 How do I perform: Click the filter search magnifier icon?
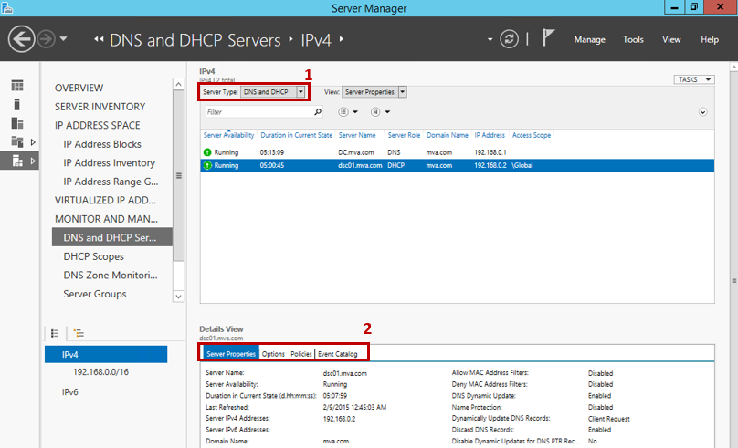point(318,112)
